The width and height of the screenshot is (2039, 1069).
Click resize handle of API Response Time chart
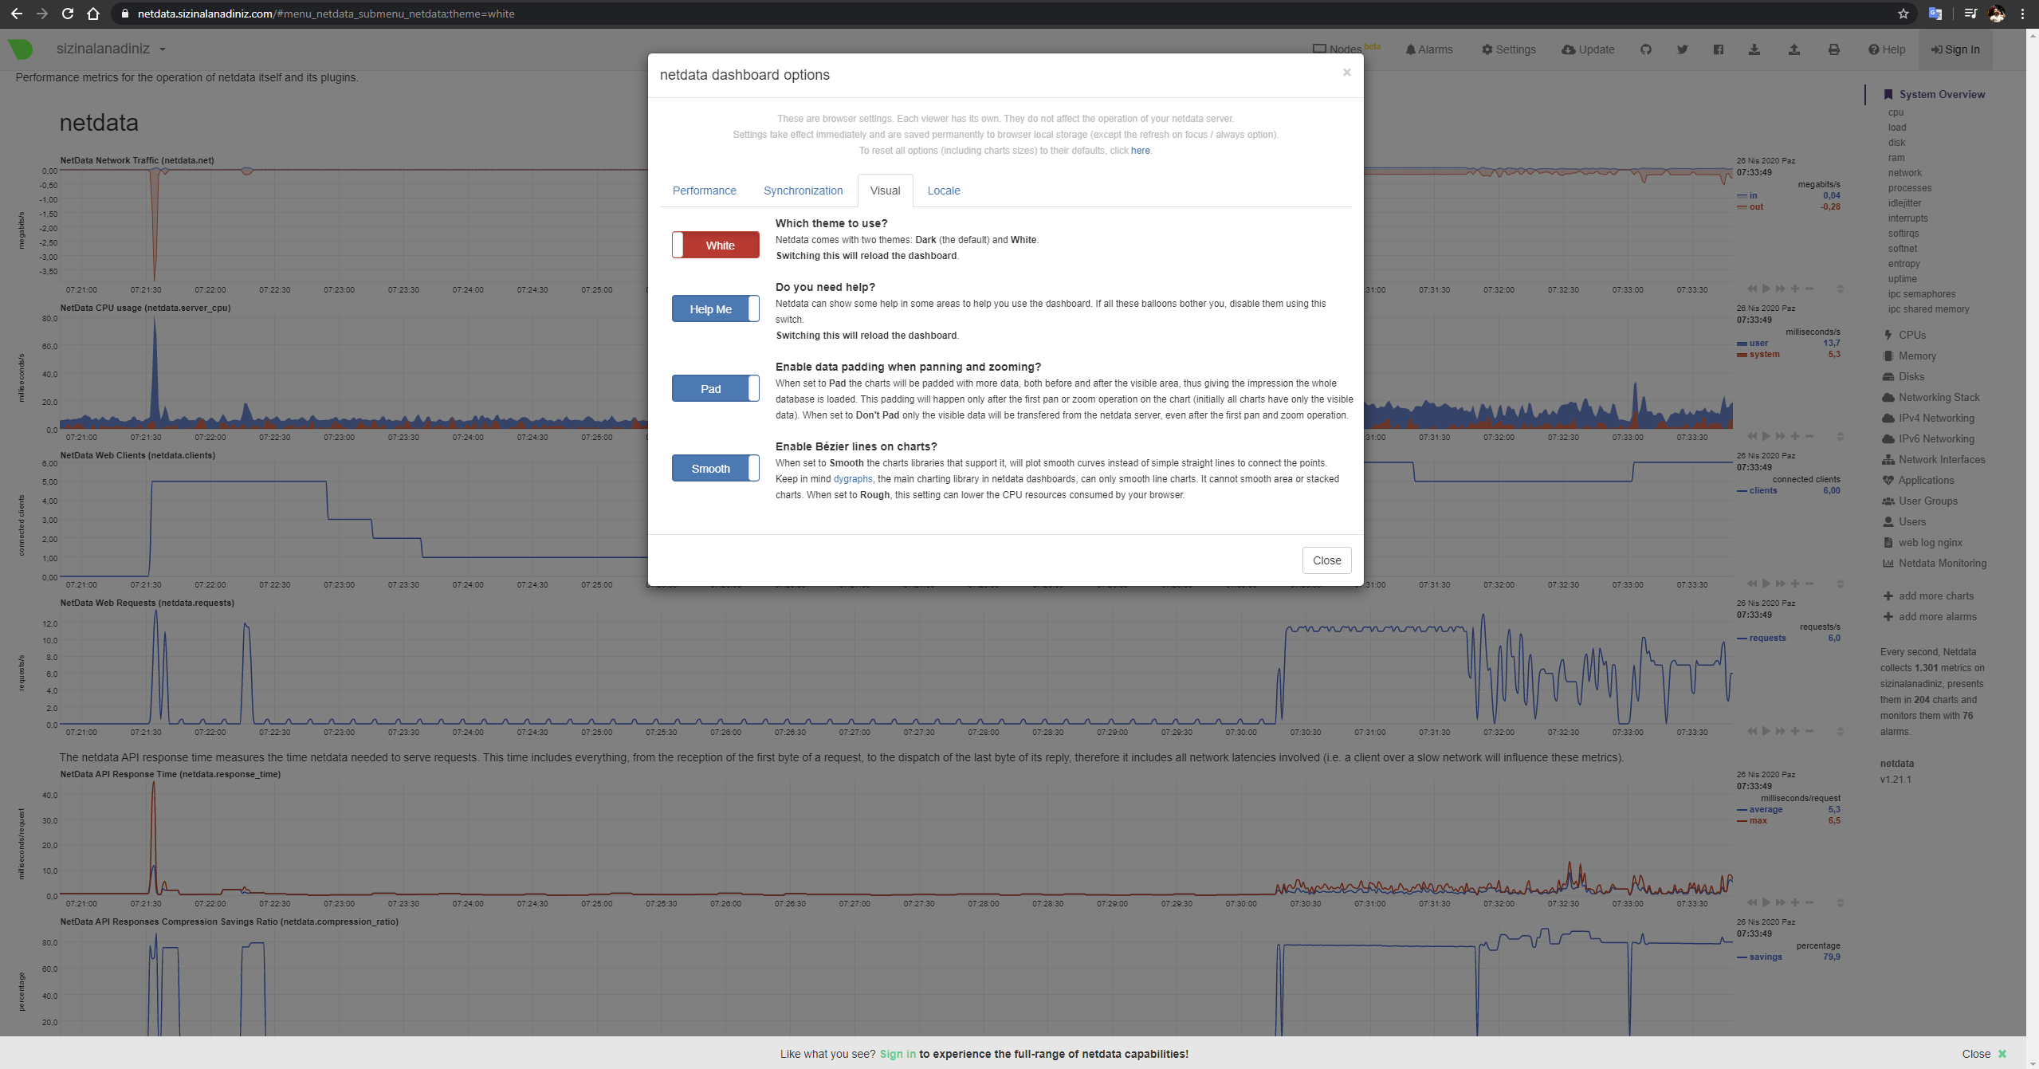point(1840,902)
